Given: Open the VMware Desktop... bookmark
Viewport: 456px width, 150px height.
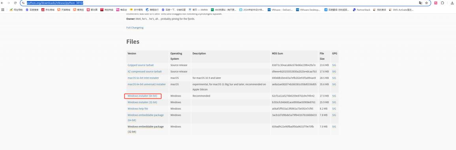Looking at the screenshot, I should click(x=308, y=9).
